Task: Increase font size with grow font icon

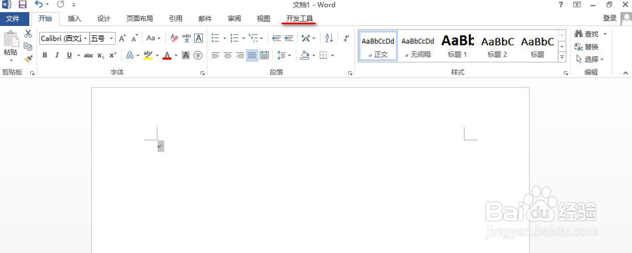Action: click(x=122, y=38)
